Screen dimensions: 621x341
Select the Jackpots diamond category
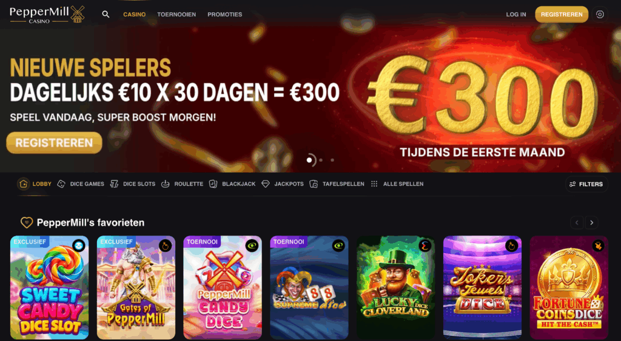283,184
